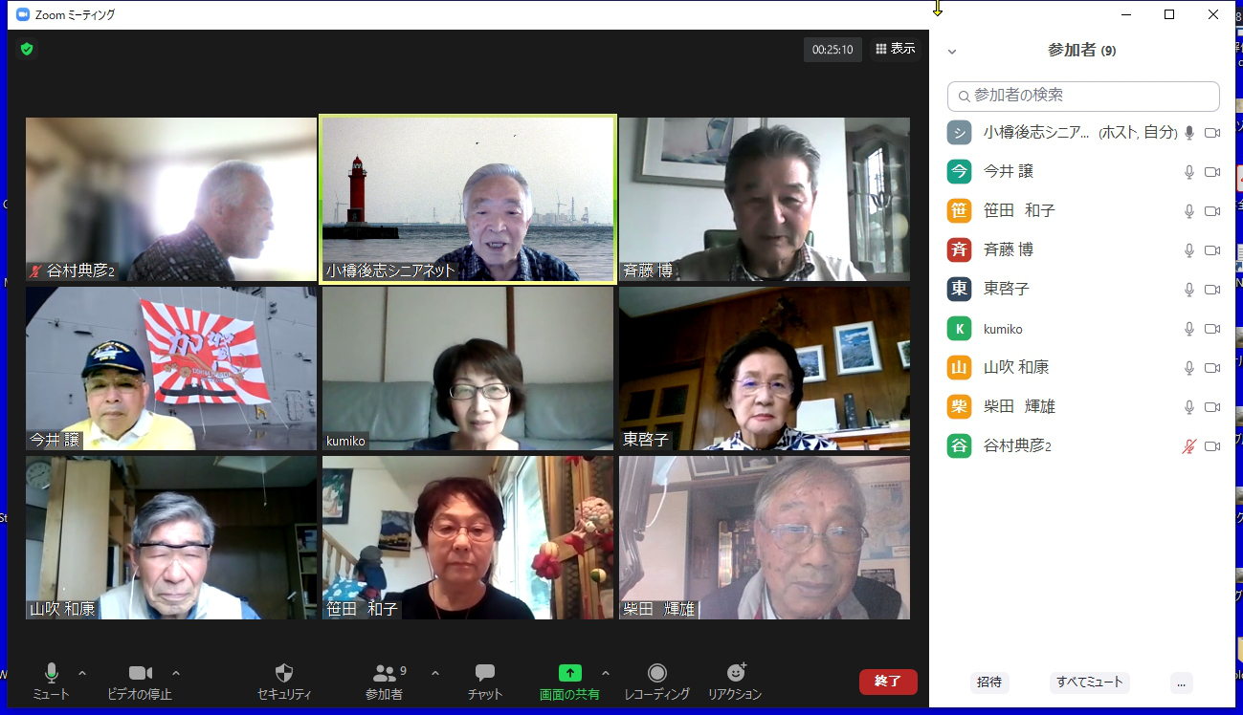Image resolution: width=1243 pixels, height=715 pixels.
Task: Unmute 谷村典彦2 via red microphone icon
Action: pyautogui.click(x=1189, y=446)
